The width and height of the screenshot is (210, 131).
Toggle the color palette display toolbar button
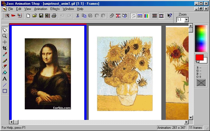pos(146,16)
